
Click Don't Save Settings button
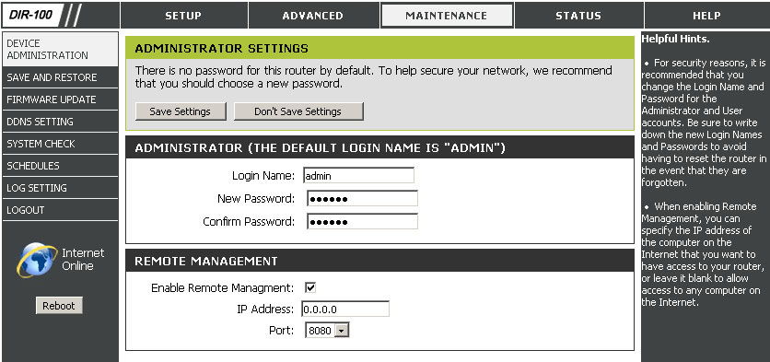click(298, 111)
